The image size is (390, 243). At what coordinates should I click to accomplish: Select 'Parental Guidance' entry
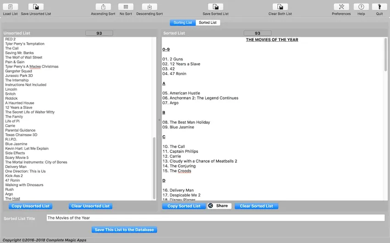tap(20, 130)
